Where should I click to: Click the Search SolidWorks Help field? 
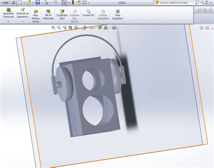pos(174,3)
